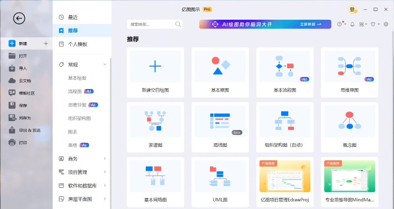Open the 模板社区 template community
Screen dimensions: 394x209
point(21,93)
